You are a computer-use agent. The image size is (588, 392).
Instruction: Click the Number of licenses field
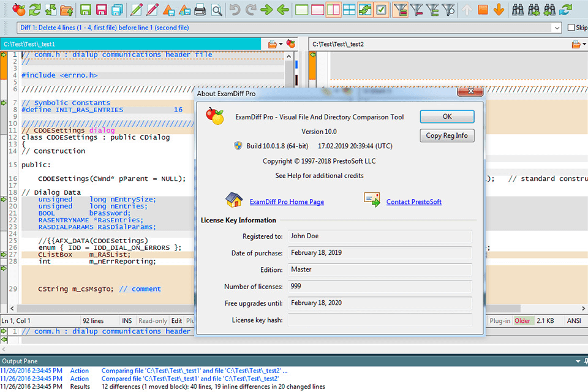pos(380,286)
